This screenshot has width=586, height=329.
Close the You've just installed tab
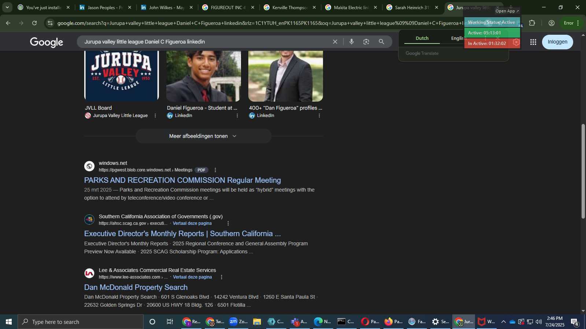coord(68,7)
